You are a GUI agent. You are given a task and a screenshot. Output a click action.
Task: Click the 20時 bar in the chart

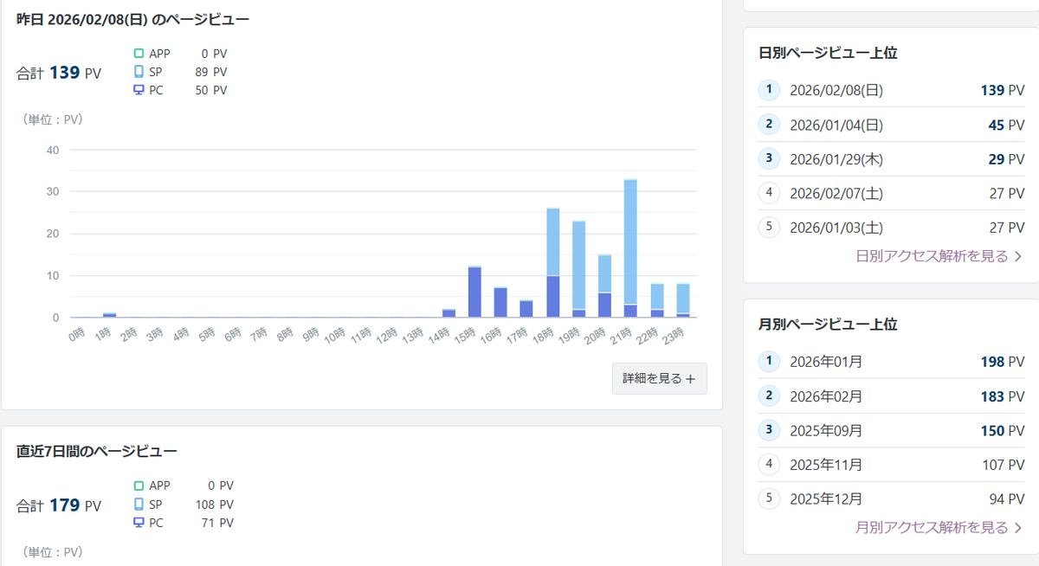coord(604,286)
